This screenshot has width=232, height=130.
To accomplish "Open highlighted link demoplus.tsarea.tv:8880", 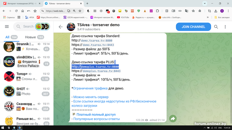I will (x=100, y=67).
